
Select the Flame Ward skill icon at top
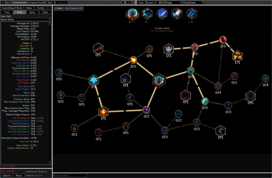[x=132, y=14]
